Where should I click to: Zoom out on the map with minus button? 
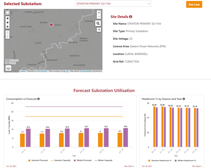coord(99,16)
